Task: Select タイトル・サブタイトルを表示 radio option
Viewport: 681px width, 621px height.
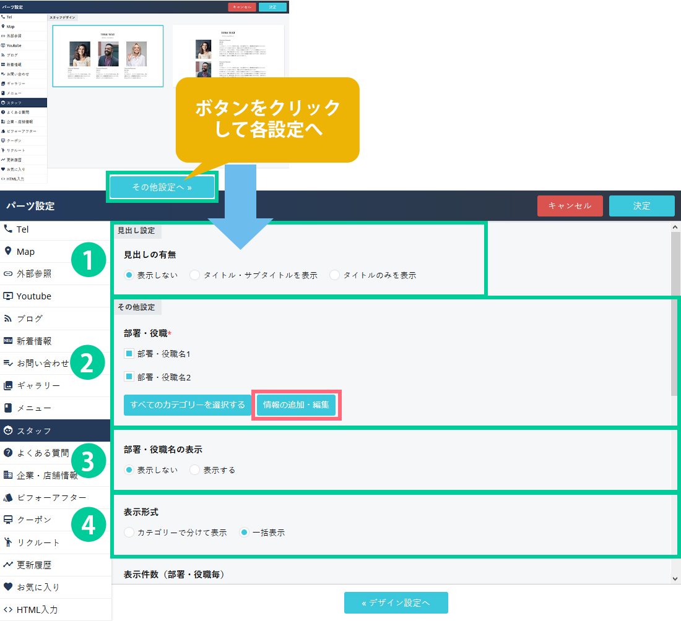Action: [x=195, y=275]
